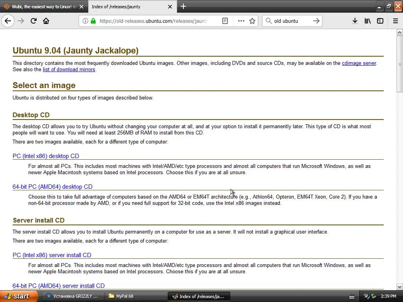Click the 'Desktop CD' heading
This screenshot has width=403, height=302.
31,115
